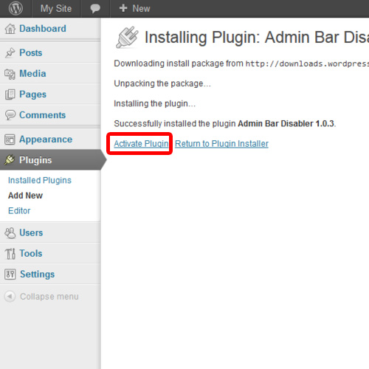Click the 'Installing Plugin: Admin Bar' heading
The height and width of the screenshot is (369, 369).
point(257,38)
